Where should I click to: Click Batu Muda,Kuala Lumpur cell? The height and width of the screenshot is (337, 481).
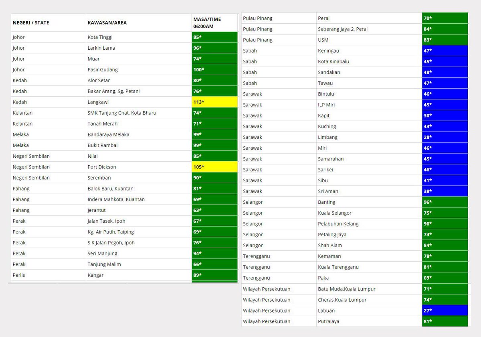tap(369, 289)
